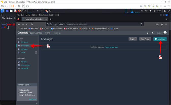The width and height of the screenshot is (171, 105).
Task: Open tracking protection shield icon
Action: point(48,24)
